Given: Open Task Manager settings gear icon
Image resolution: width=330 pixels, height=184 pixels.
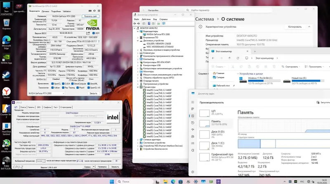Looking at the screenshot, I should click(193, 172).
